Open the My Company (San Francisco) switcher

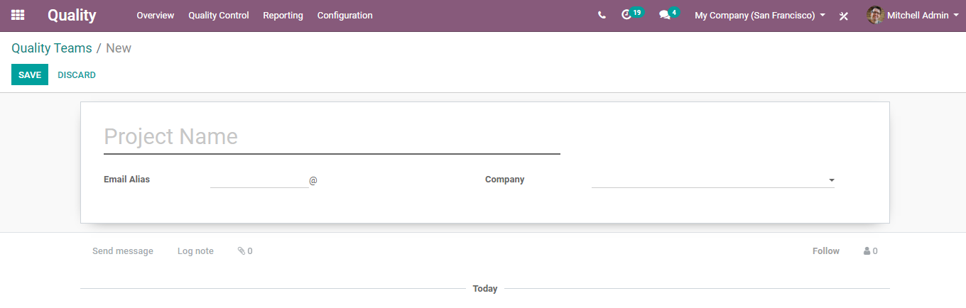760,15
